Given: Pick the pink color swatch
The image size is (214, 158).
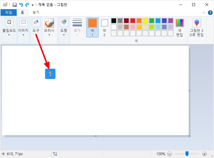Looking at the screenshot, I should tap(133, 27).
